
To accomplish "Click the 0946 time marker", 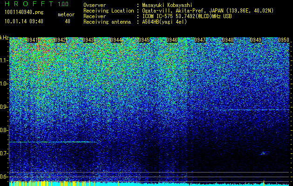I will point(172,40).
